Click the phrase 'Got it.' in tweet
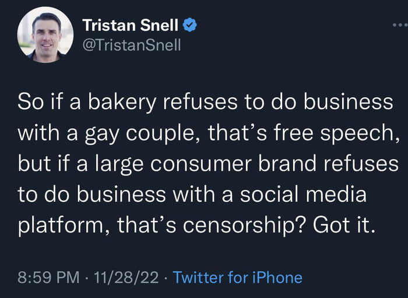408x298 pixels. (x=344, y=225)
